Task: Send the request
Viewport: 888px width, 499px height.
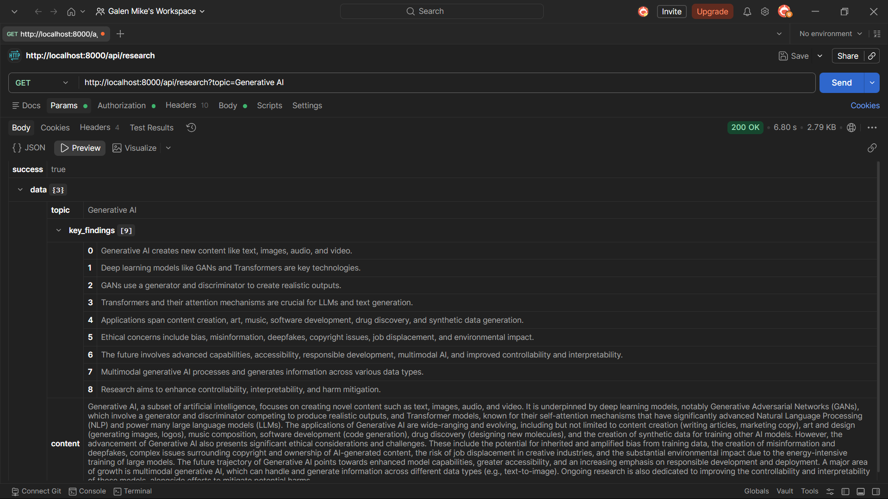Action: [841, 83]
